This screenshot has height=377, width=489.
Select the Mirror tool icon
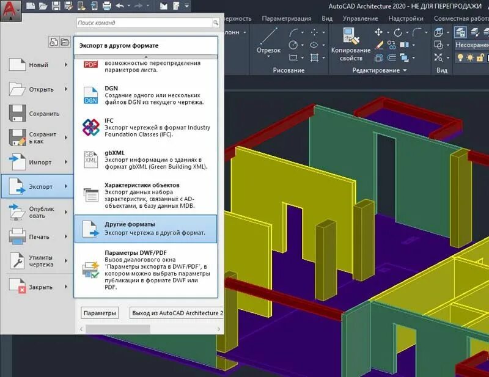point(404,45)
